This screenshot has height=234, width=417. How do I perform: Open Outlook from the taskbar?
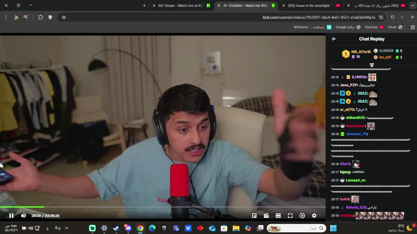[x=212, y=228]
